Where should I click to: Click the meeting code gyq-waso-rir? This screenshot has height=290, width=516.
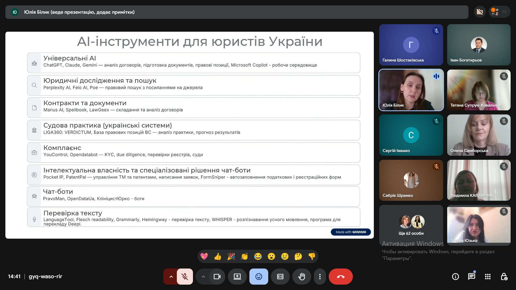click(45, 277)
